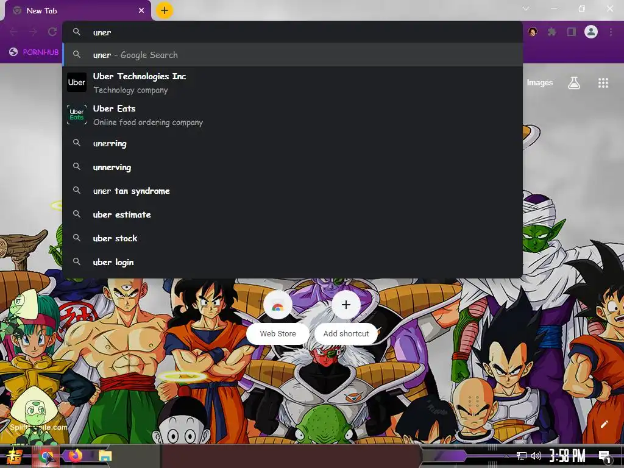The height and width of the screenshot is (468, 624).
Task: Reload the page with the refresh icon
Action: [x=52, y=32]
